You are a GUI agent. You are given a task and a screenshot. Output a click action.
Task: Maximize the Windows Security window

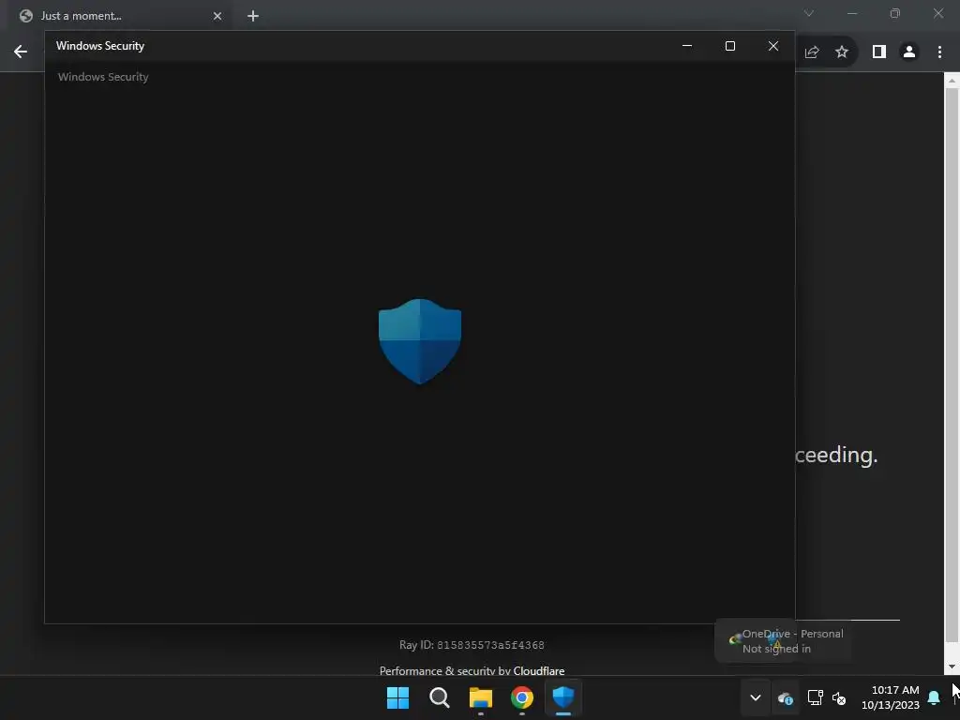(729, 46)
